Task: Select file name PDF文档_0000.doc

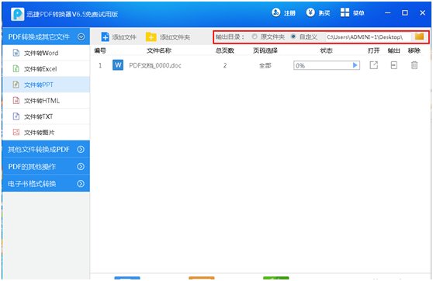Action: coord(155,65)
